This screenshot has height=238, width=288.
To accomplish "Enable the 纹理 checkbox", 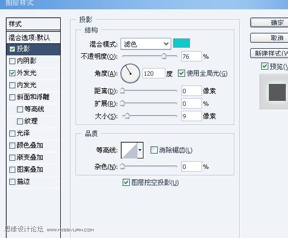I will pos(20,121).
